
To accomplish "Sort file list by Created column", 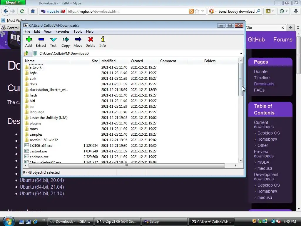I will pos(143,61).
